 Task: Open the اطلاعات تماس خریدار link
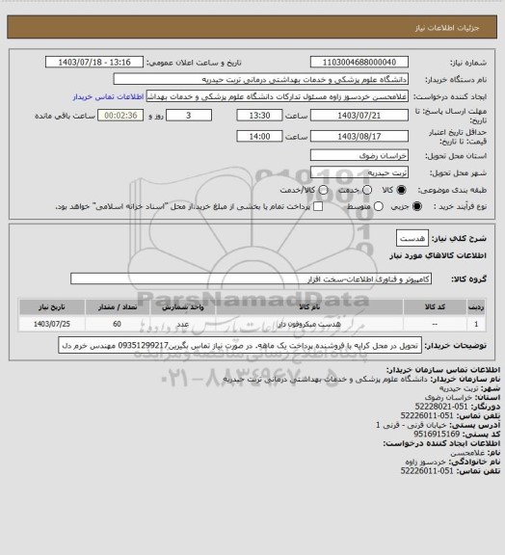[108, 96]
